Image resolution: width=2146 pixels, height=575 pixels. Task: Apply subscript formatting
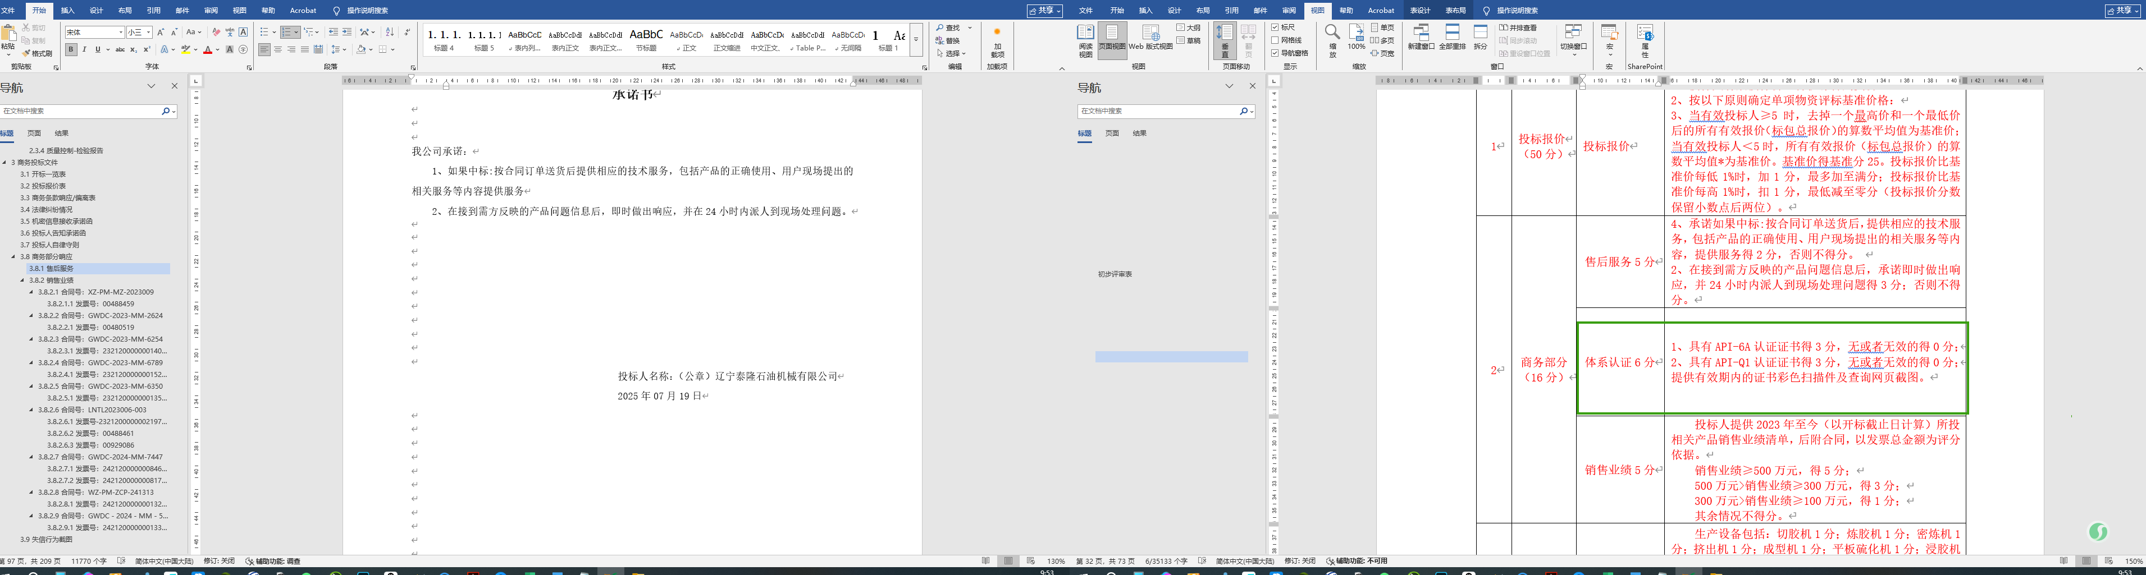(x=134, y=50)
